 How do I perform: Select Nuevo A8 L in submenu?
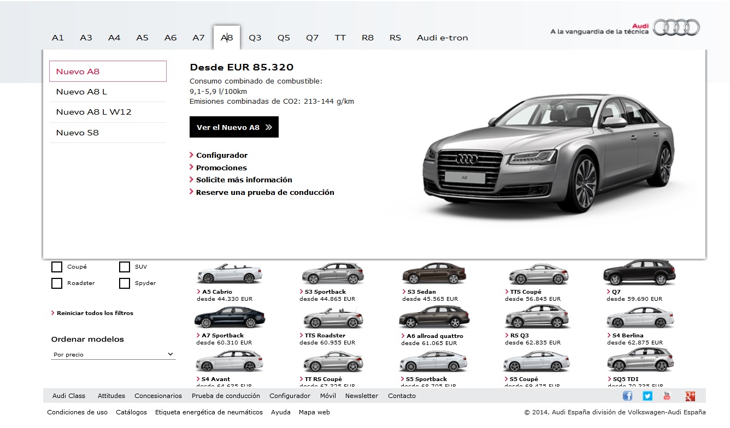click(x=108, y=92)
